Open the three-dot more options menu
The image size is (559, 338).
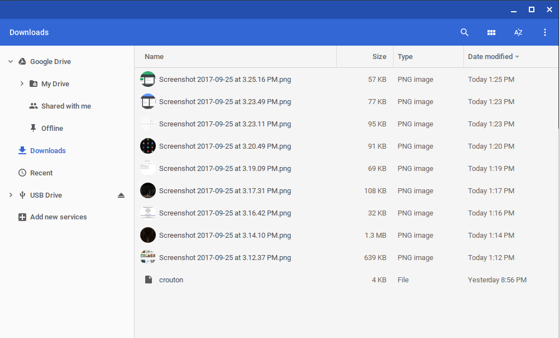545,32
